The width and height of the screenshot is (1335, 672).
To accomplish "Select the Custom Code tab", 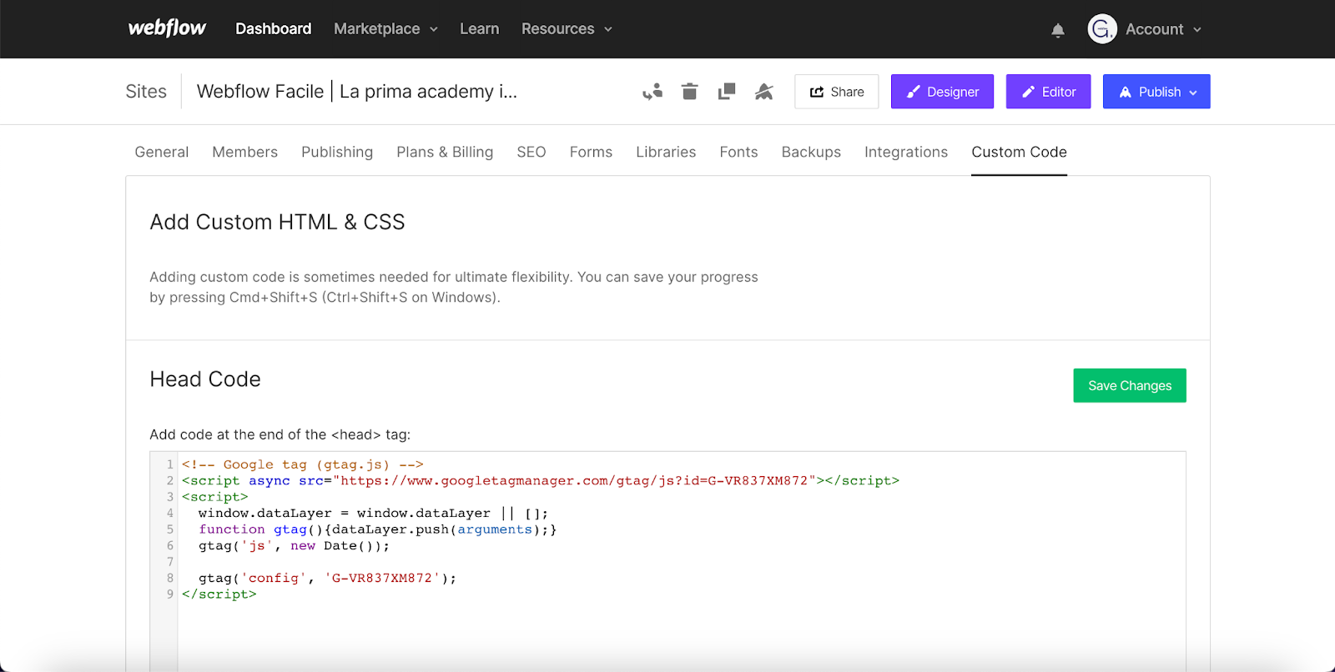I will click(1019, 152).
